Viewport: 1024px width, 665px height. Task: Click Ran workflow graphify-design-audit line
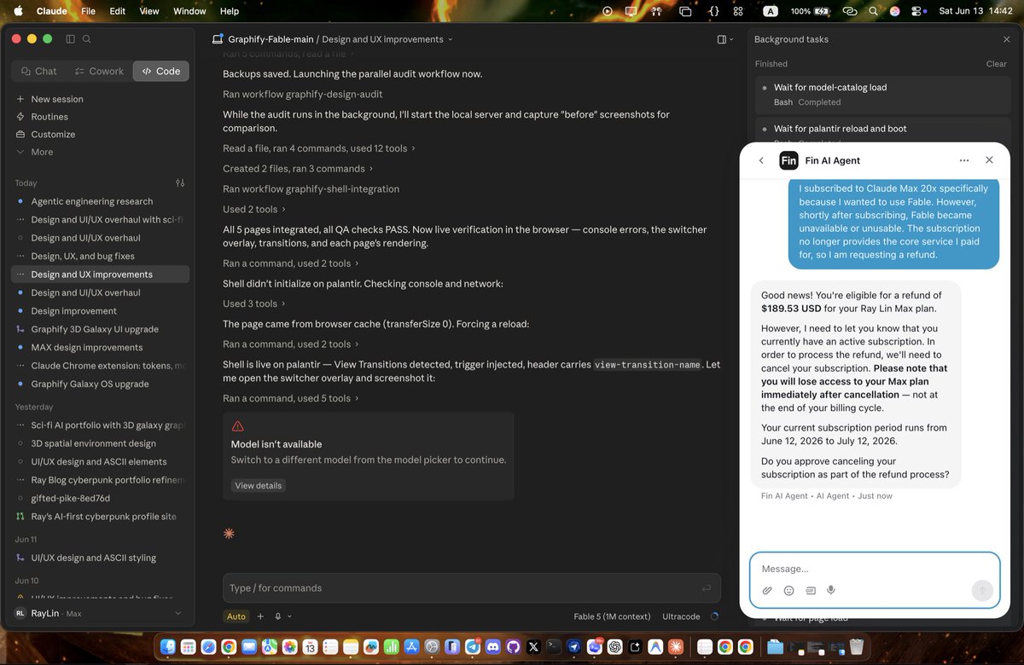coord(303,94)
